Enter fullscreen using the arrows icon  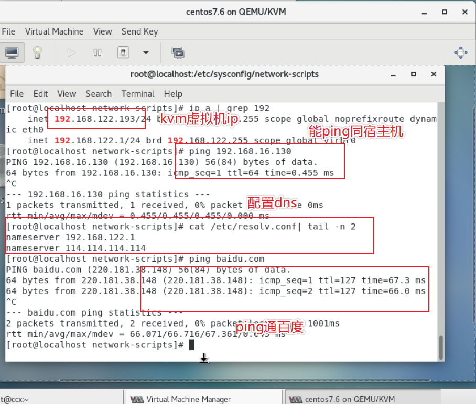(x=460, y=52)
